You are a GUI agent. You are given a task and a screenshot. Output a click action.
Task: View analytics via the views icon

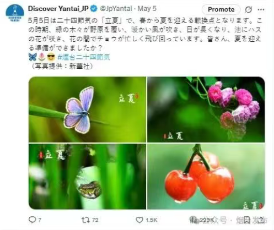point(194,220)
